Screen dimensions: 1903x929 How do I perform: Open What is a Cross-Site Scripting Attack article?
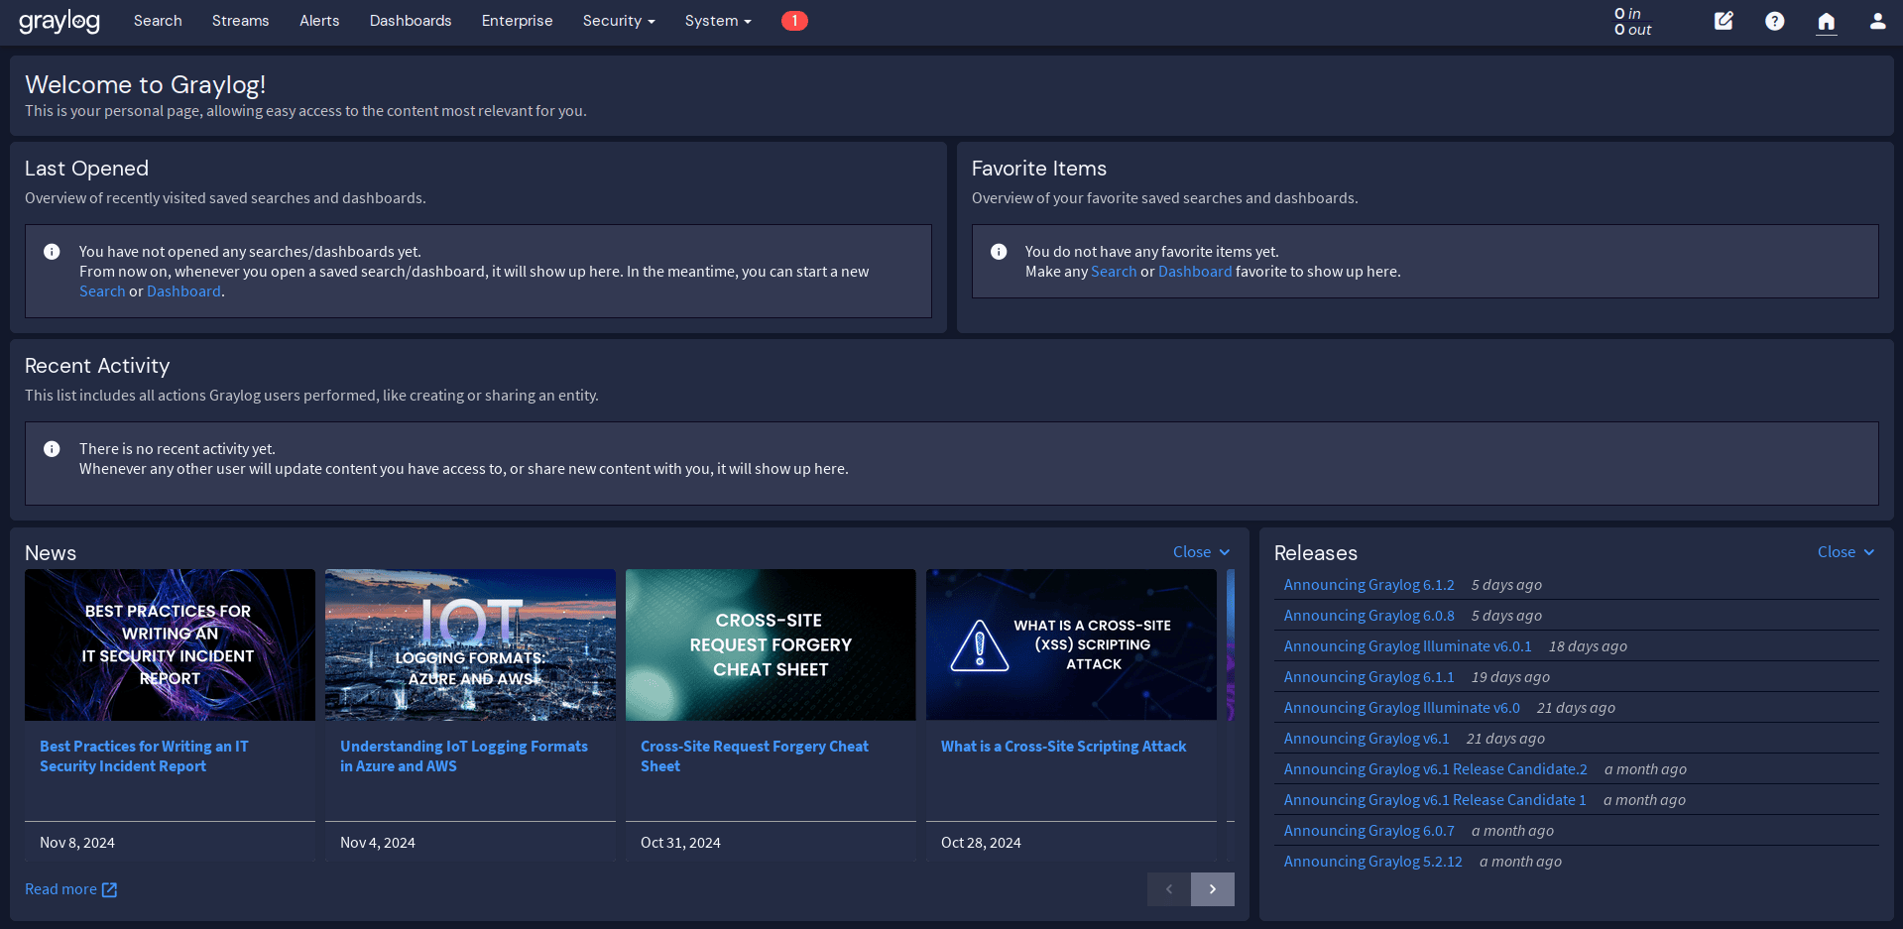pos(1063,747)
